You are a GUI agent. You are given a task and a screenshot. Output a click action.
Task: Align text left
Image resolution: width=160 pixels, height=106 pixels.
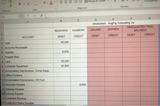point(61,2)
